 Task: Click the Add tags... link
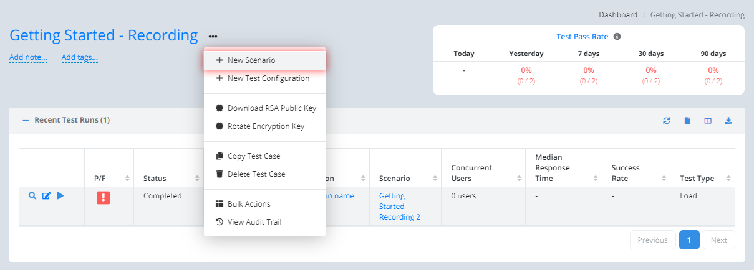pyautogui.click(x=80, y=58)
